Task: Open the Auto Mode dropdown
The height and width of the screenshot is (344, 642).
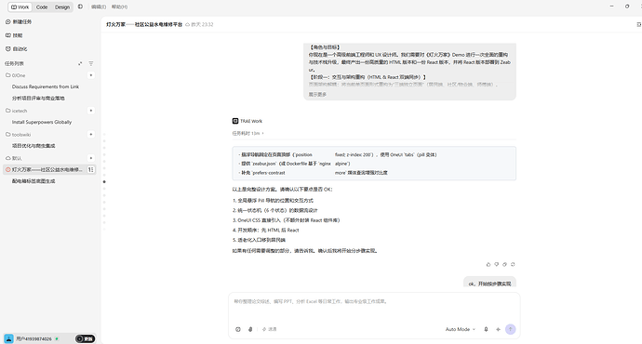Action: pyautogui.click(x=461, y=329)
